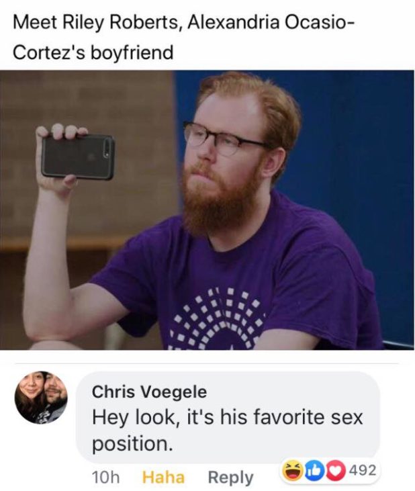The height and width of the screenshot is (491, 415).
Task: Open the post photo of bearded man
Action: 207,210
